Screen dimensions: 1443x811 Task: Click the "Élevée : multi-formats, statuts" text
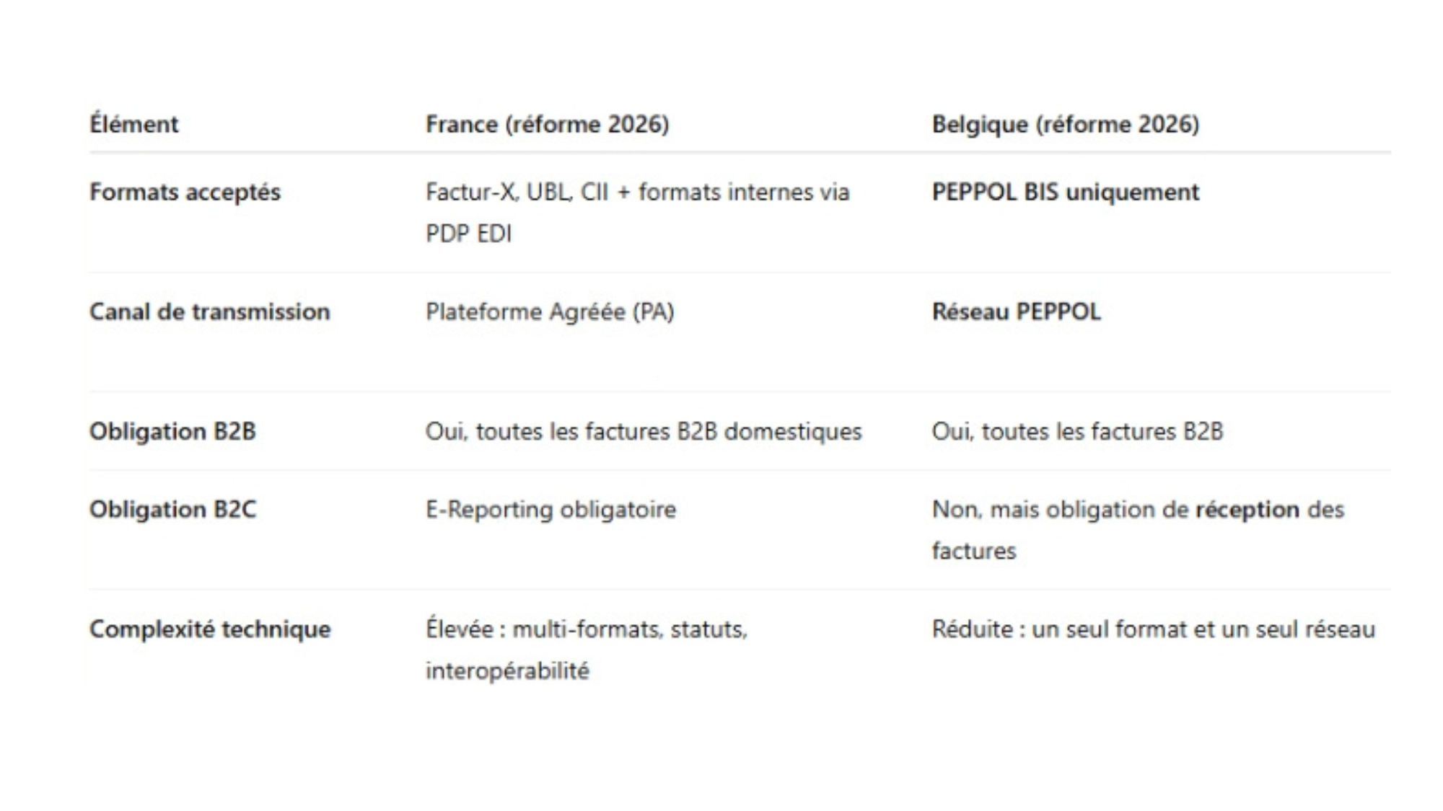(586, 629)
